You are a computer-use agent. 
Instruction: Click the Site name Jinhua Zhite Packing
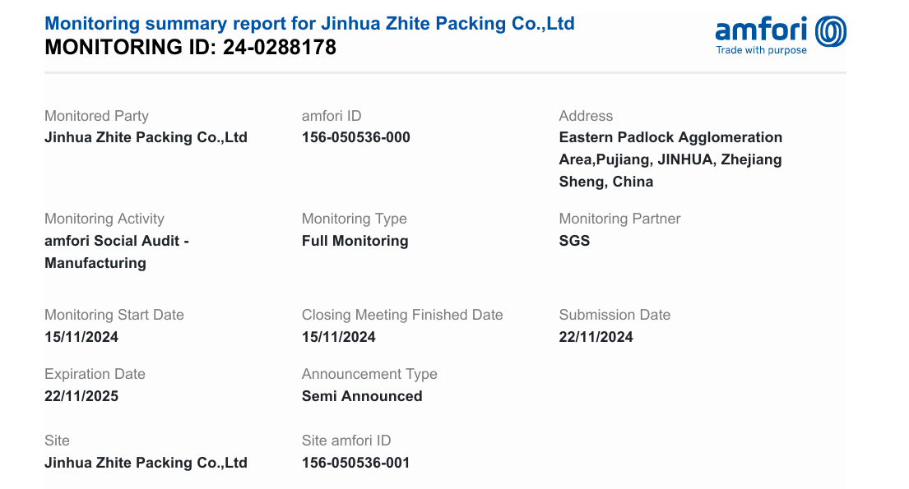pos(146,463)
